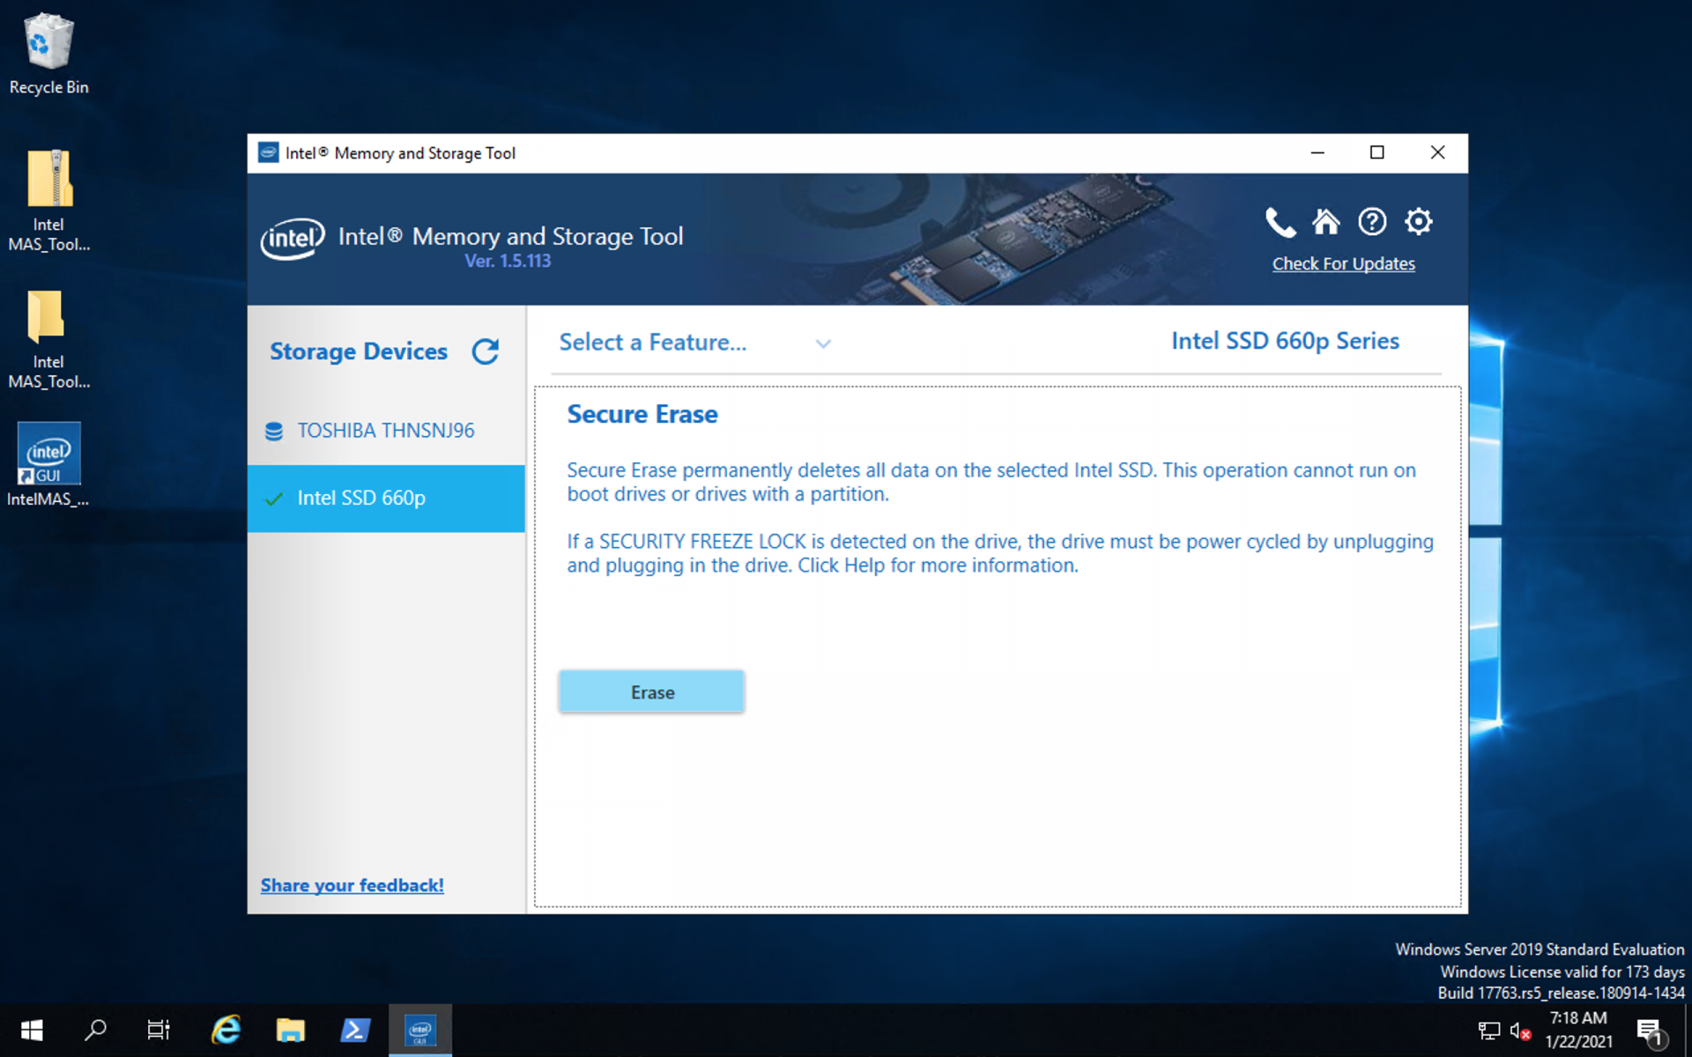The height and width of the screenshot is (1057, 1692).
Task: Launch Internet Explorer from taskbar
Action: (x=226, y=1031)
